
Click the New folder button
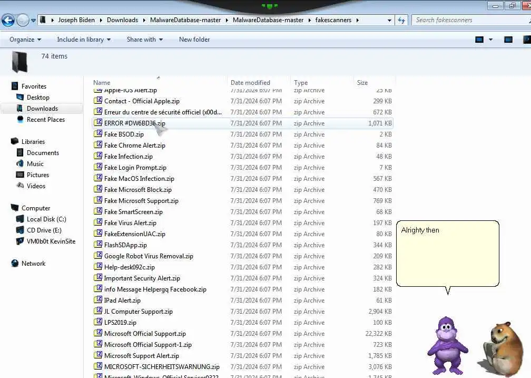[194, 40]
